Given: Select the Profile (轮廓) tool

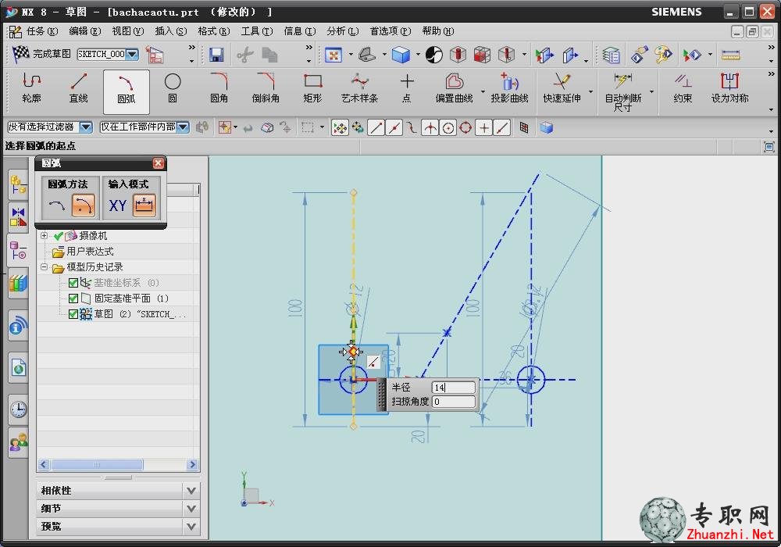Looking at the screenshot, I should [31, 88].
